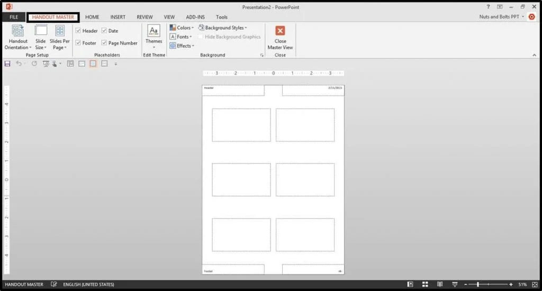The image size is (542, 291).
Task: Select the middle-left slide placeholder
Action: [x=241, y=180]
